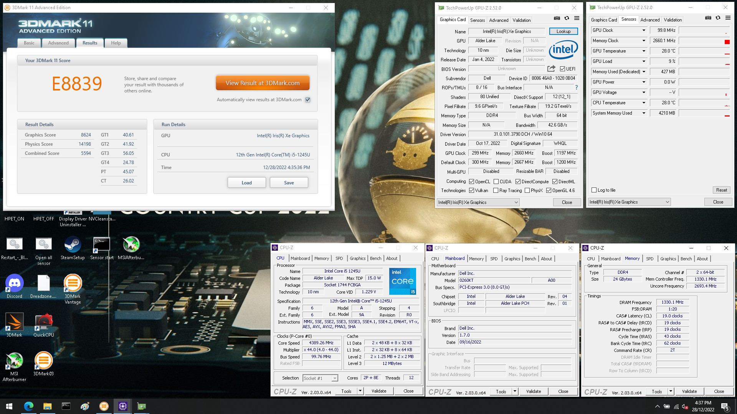Switch to CPU-Z on the taskbar
Image resolution: width=737 pixels, height=414 pixels.
(x=123, y=406)
